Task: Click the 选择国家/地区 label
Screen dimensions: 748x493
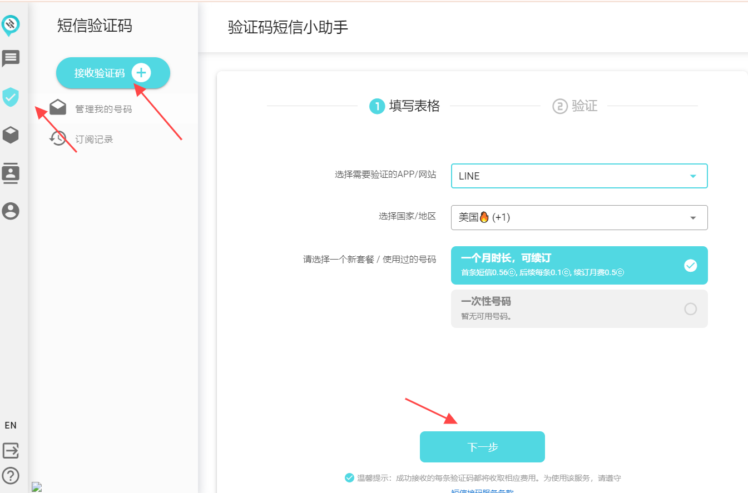Action: 408,216
